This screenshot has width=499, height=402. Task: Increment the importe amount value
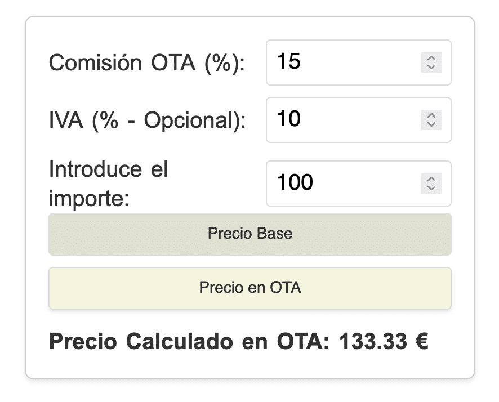pos(432,178)
